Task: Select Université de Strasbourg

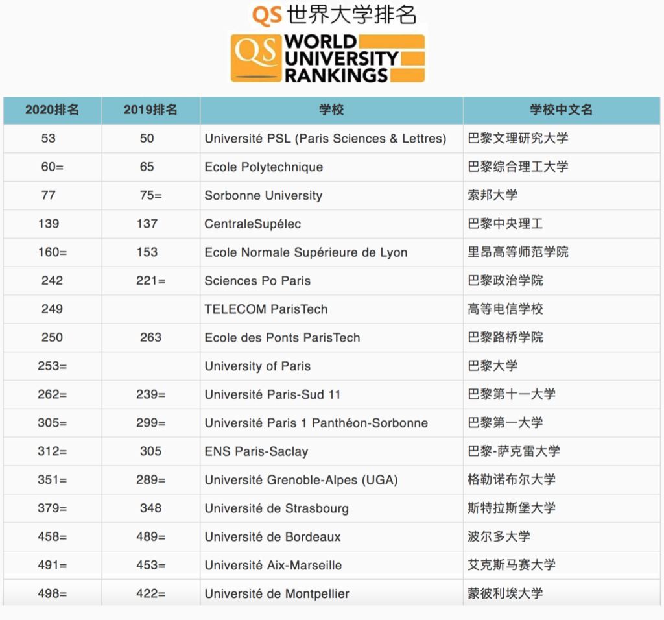Action: 276,508
